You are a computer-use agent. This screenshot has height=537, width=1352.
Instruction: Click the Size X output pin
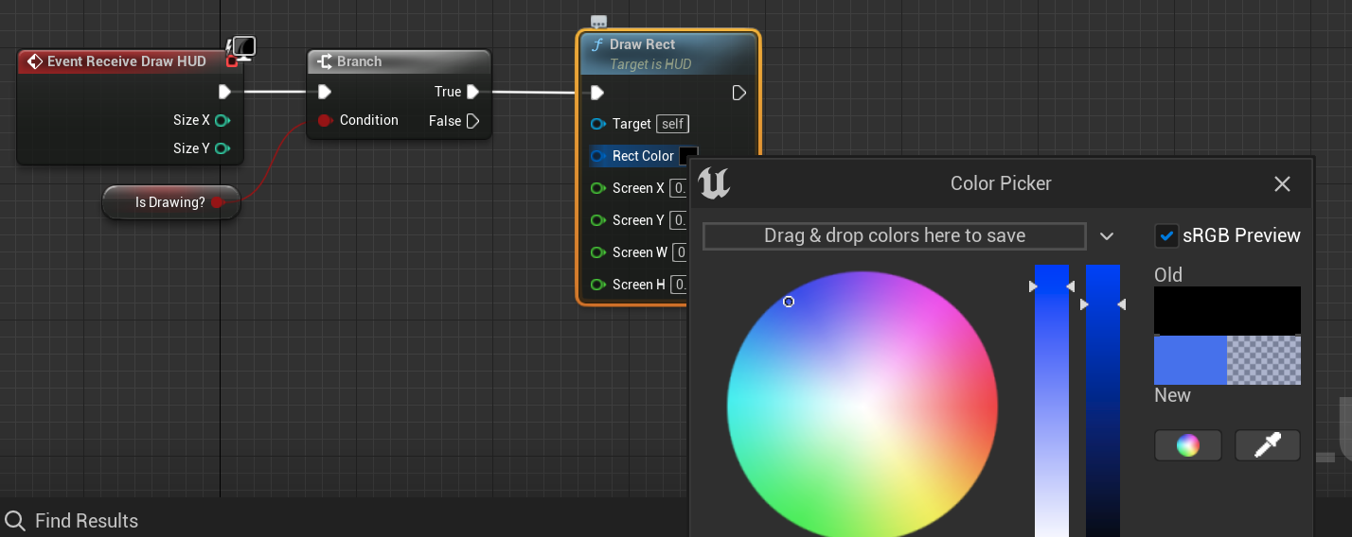(222, 120)
